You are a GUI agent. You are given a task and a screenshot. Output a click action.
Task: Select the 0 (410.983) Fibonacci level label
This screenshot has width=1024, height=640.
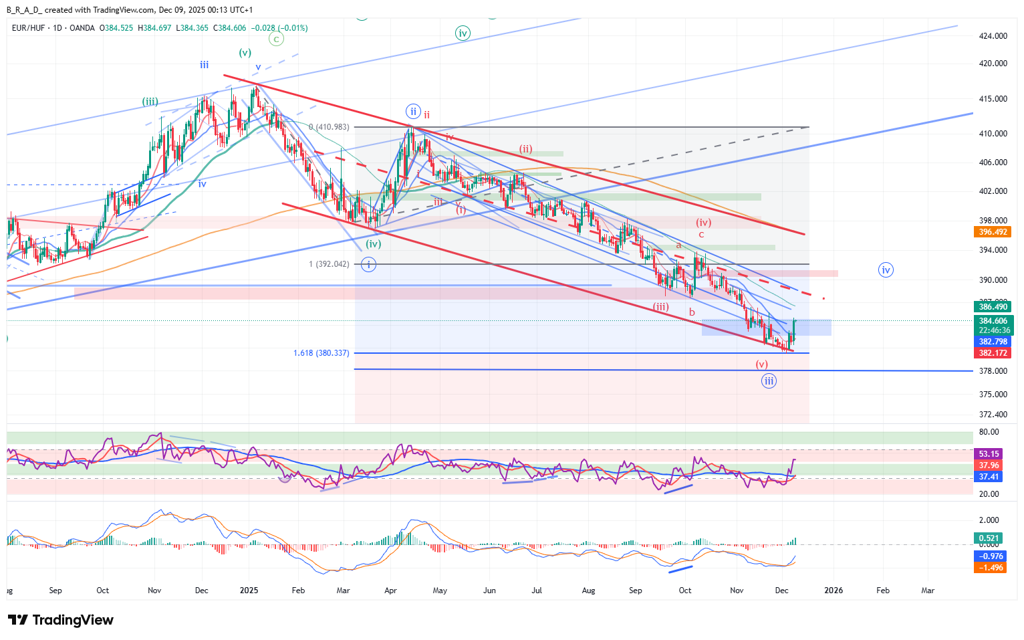328,127
